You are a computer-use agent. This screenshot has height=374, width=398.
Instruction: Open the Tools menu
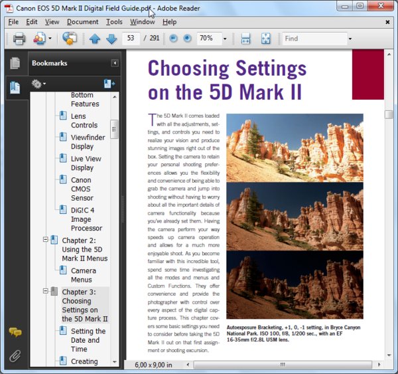coord(114,22)
